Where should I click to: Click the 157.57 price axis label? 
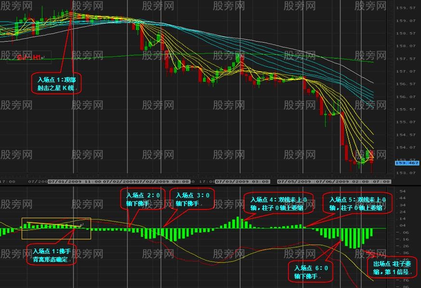pyautogui.click(x=406, y=58)
